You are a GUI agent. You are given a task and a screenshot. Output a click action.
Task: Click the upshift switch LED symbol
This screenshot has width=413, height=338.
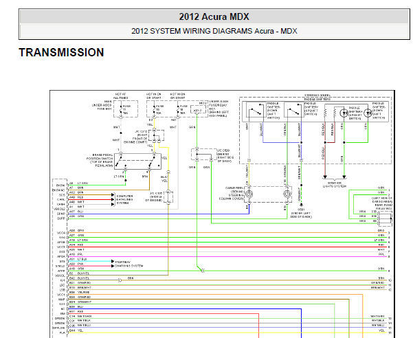point(344,113)
